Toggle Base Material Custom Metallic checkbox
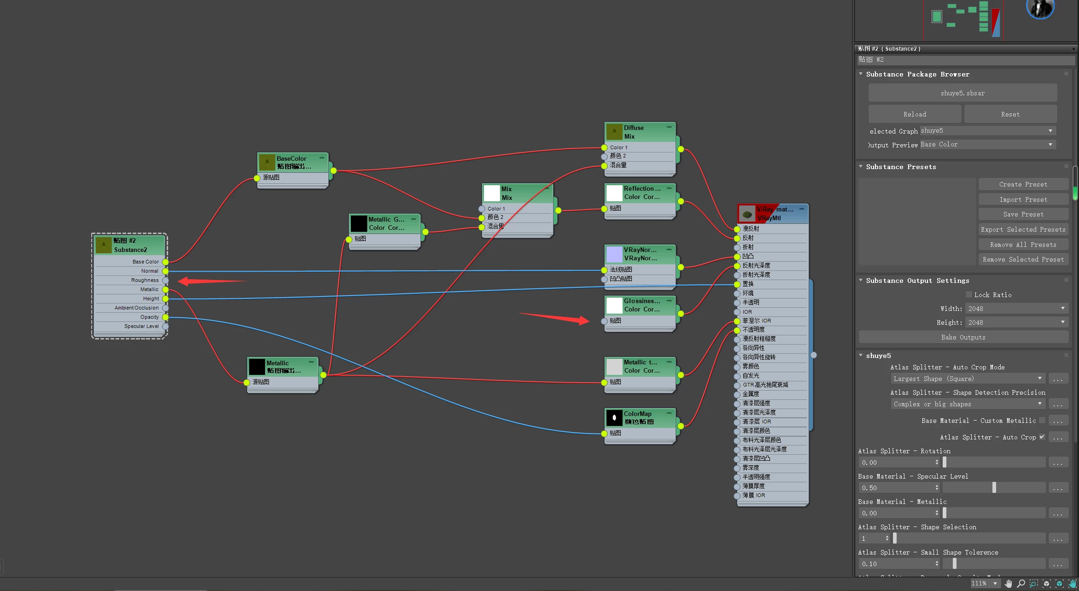This screenshot has height=591, width=1079. 1042,420
